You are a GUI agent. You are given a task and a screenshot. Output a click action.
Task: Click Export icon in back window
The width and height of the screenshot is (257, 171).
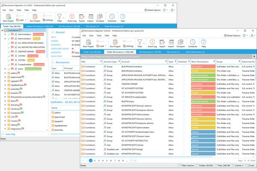82,18
